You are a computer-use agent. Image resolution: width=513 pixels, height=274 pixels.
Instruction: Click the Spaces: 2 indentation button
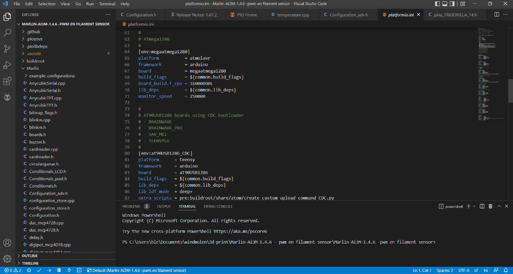point(444,270)
